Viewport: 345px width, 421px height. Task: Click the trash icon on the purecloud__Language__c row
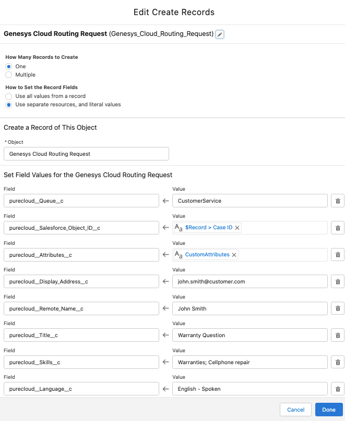(338, 389)
